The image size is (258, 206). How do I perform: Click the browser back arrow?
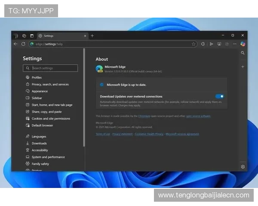coord(16,44)
